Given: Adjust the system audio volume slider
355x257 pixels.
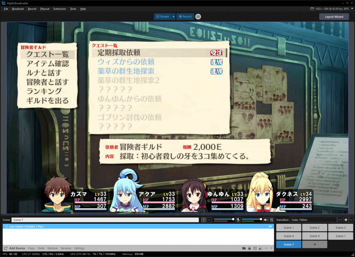Looking at the screenshot, I should 252,219.
